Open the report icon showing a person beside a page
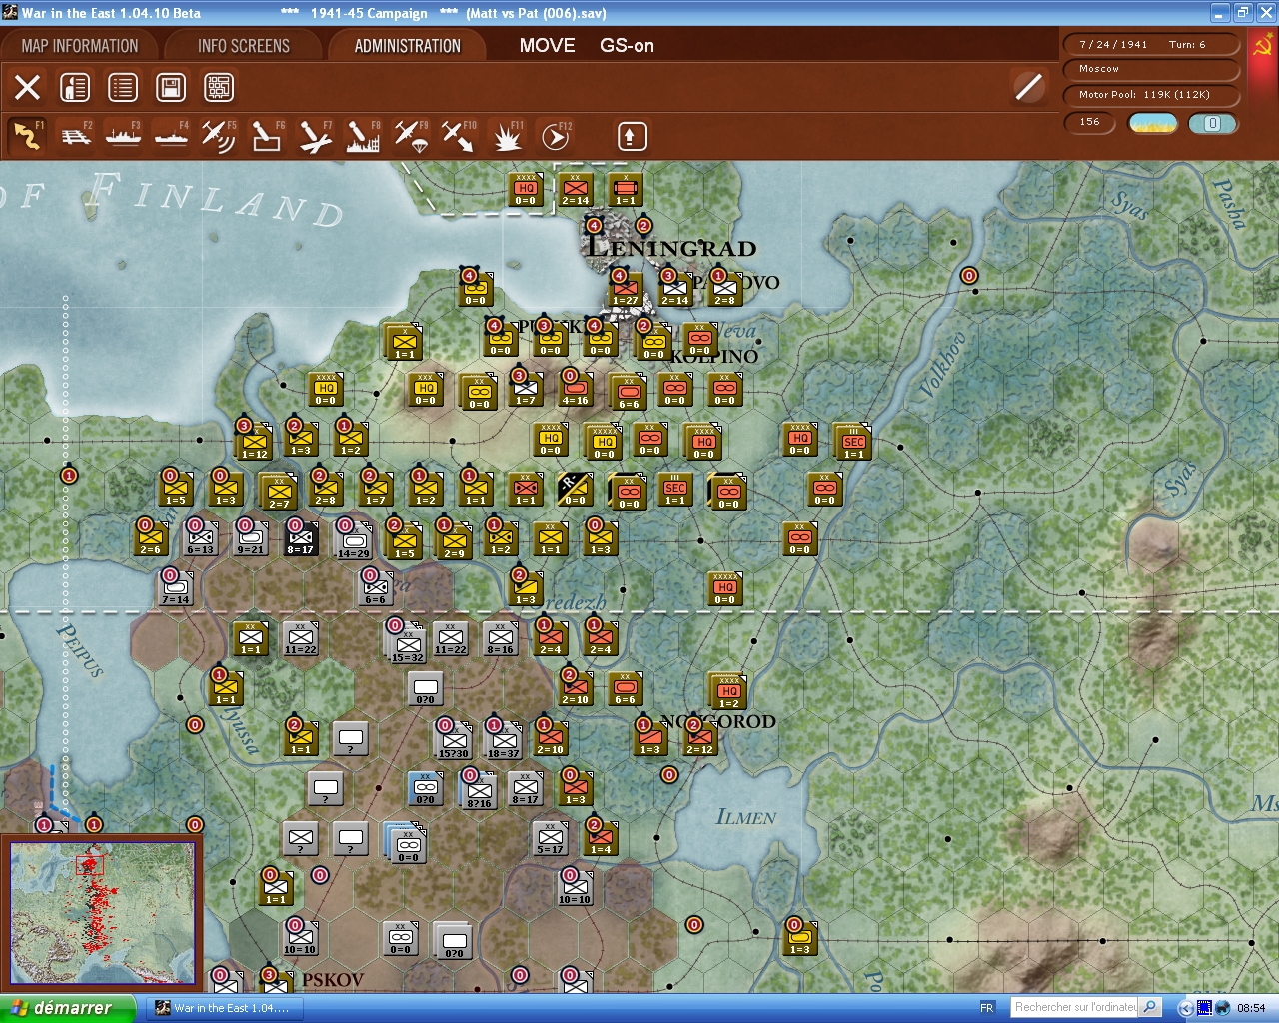 [75, 87]
